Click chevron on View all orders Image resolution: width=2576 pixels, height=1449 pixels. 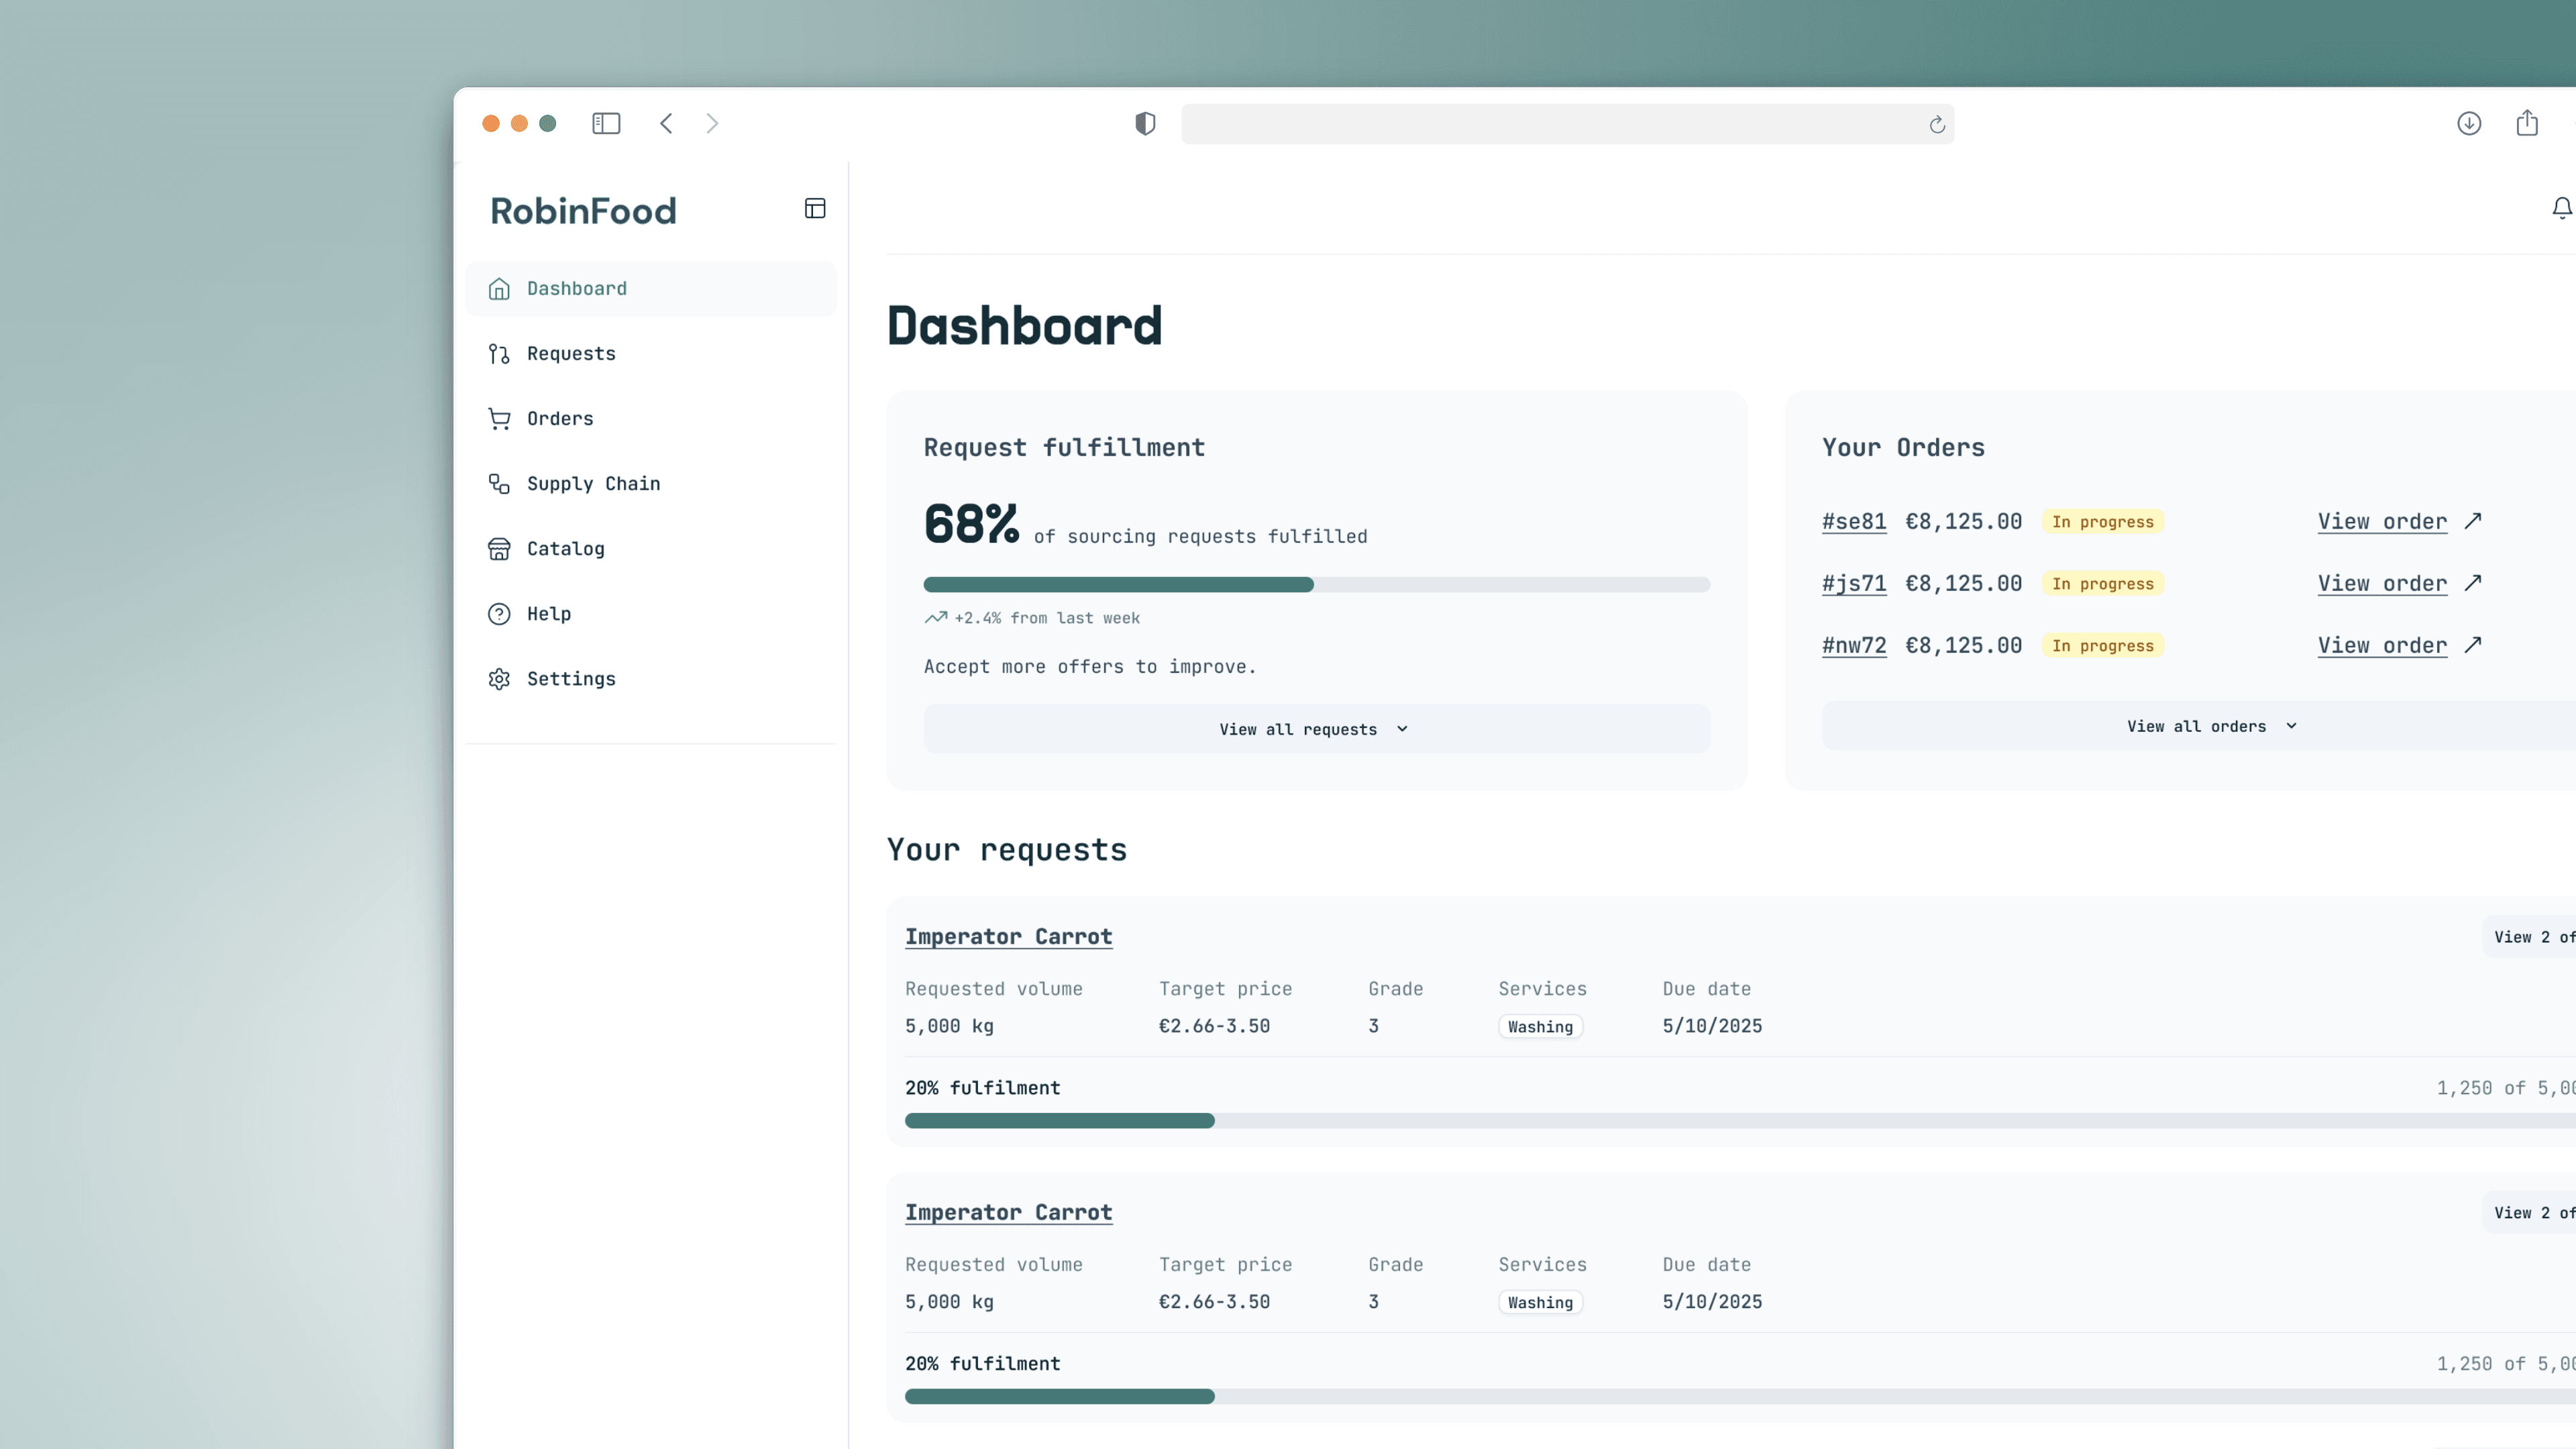[x=2291, y=726]
